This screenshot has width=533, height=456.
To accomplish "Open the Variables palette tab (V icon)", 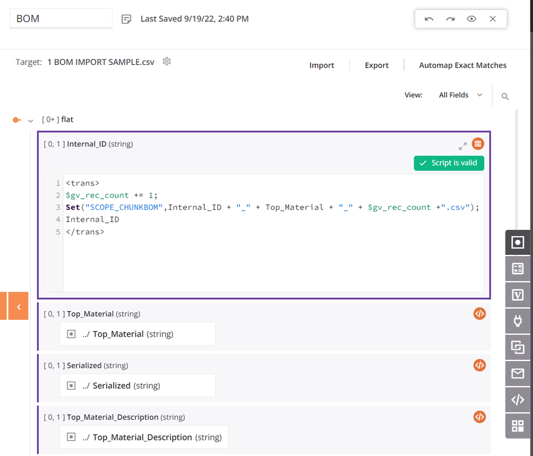I will 517,295.
